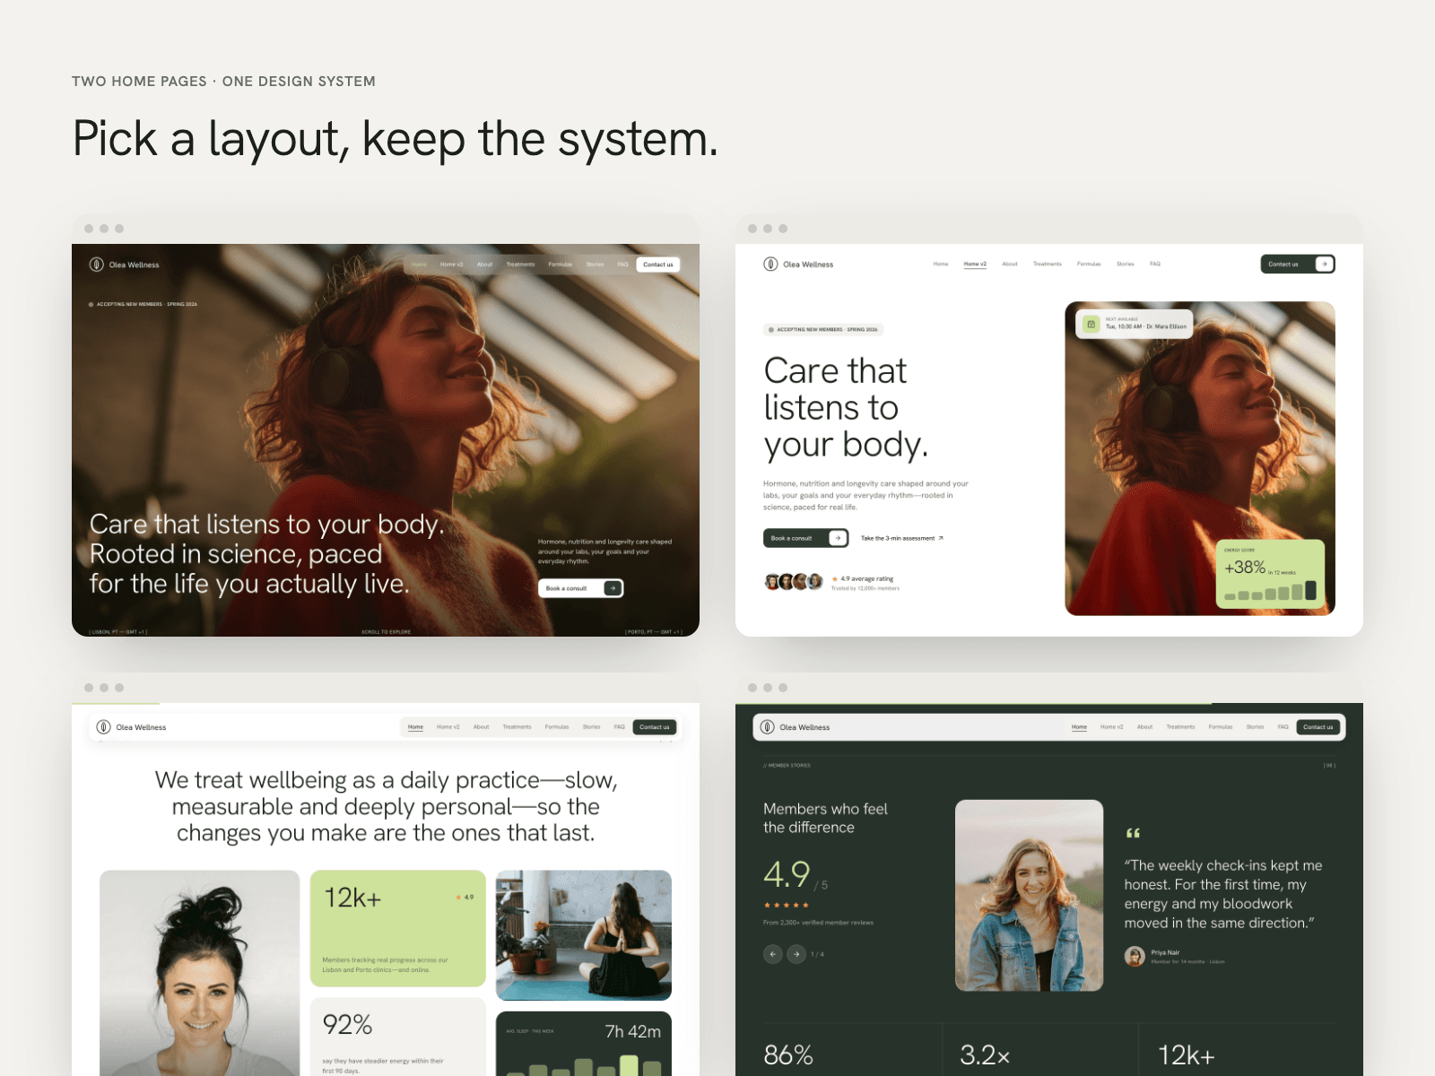The image size is (1435, 1076).
Task: Click the 86% statistic in the dark testimonial mockup
Action: click(x=788, y=1055)
